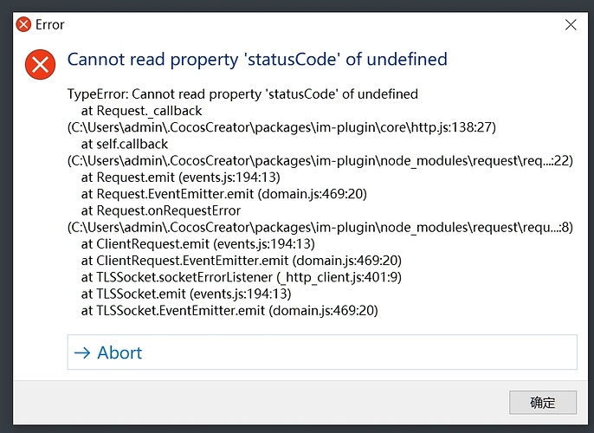Click the blue "Cannot read property 'statusCode'" heading
Viewport: 594px width, 433px height.
point(257,60)
